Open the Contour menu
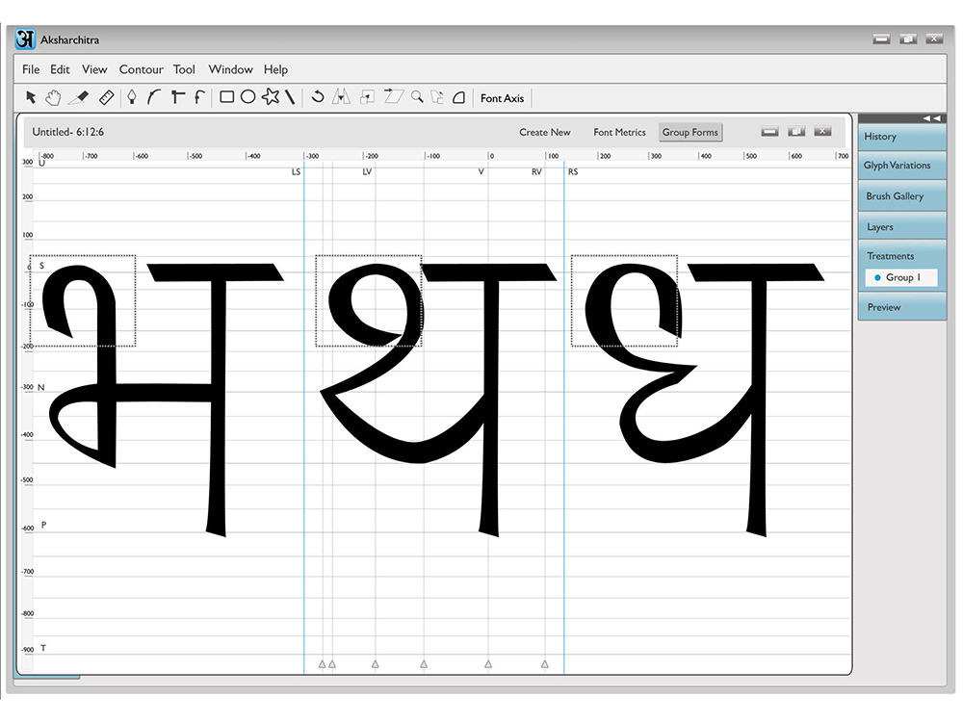 click(x=142, y=69)
